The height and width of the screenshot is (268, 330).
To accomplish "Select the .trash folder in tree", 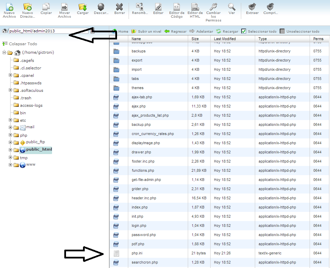I will coord(26,98).
